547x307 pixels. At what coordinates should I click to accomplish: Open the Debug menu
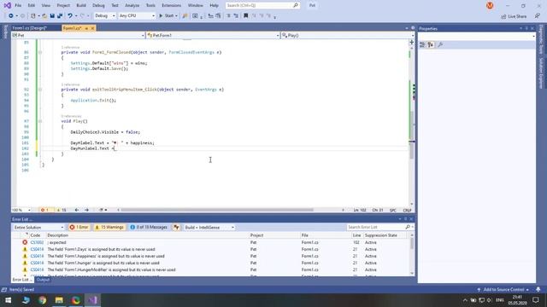click(98, 6)
